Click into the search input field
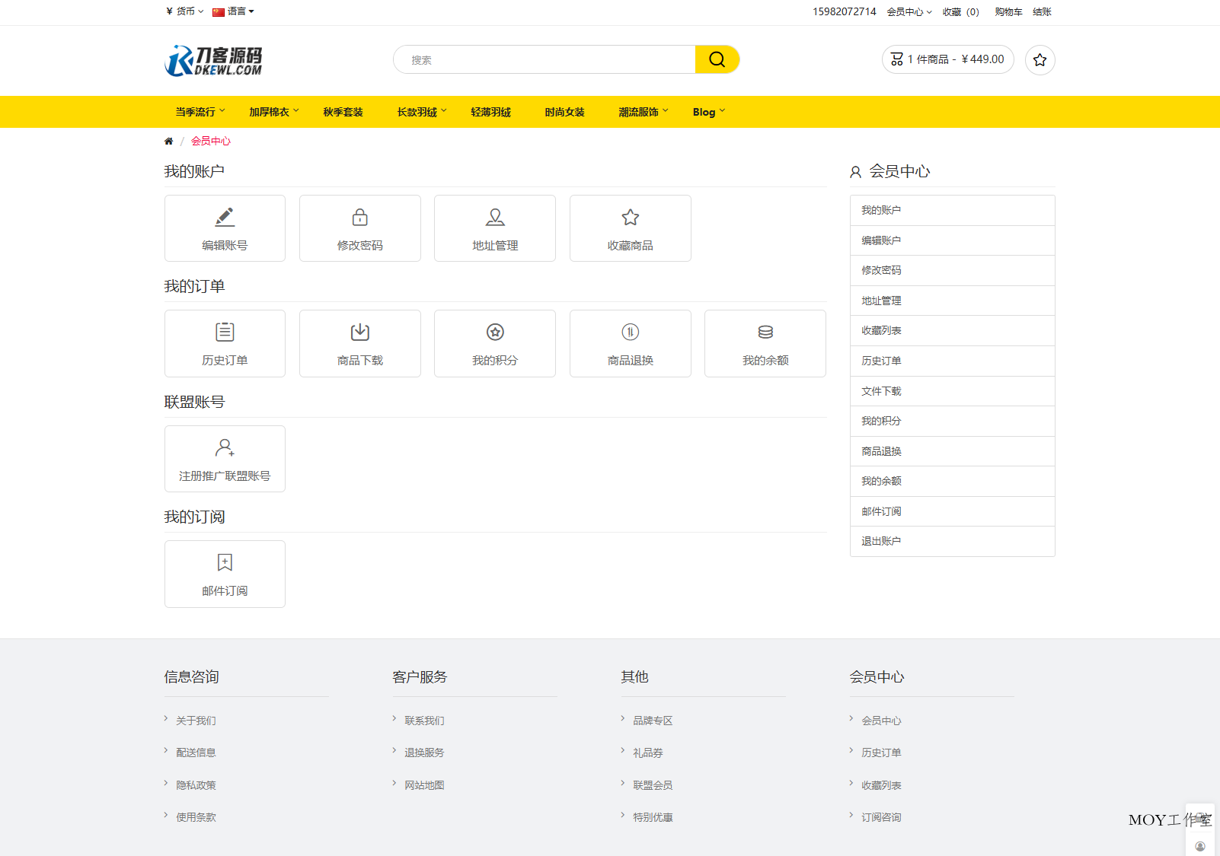Viewport: 1220px width, 856px height. (x=545, y=60)
